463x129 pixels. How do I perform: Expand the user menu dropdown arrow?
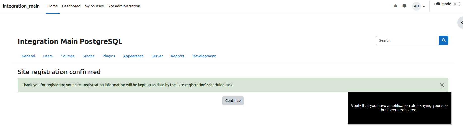424,6
